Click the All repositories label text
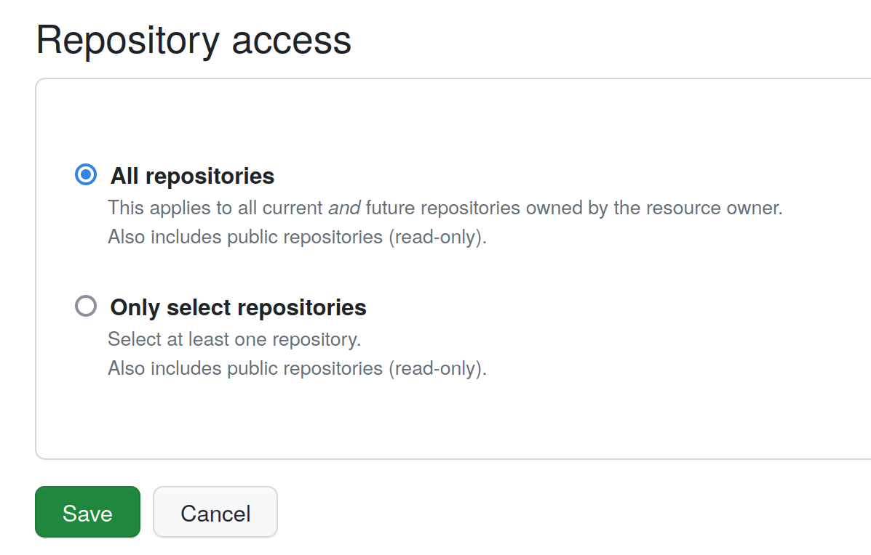 (191, 175)
